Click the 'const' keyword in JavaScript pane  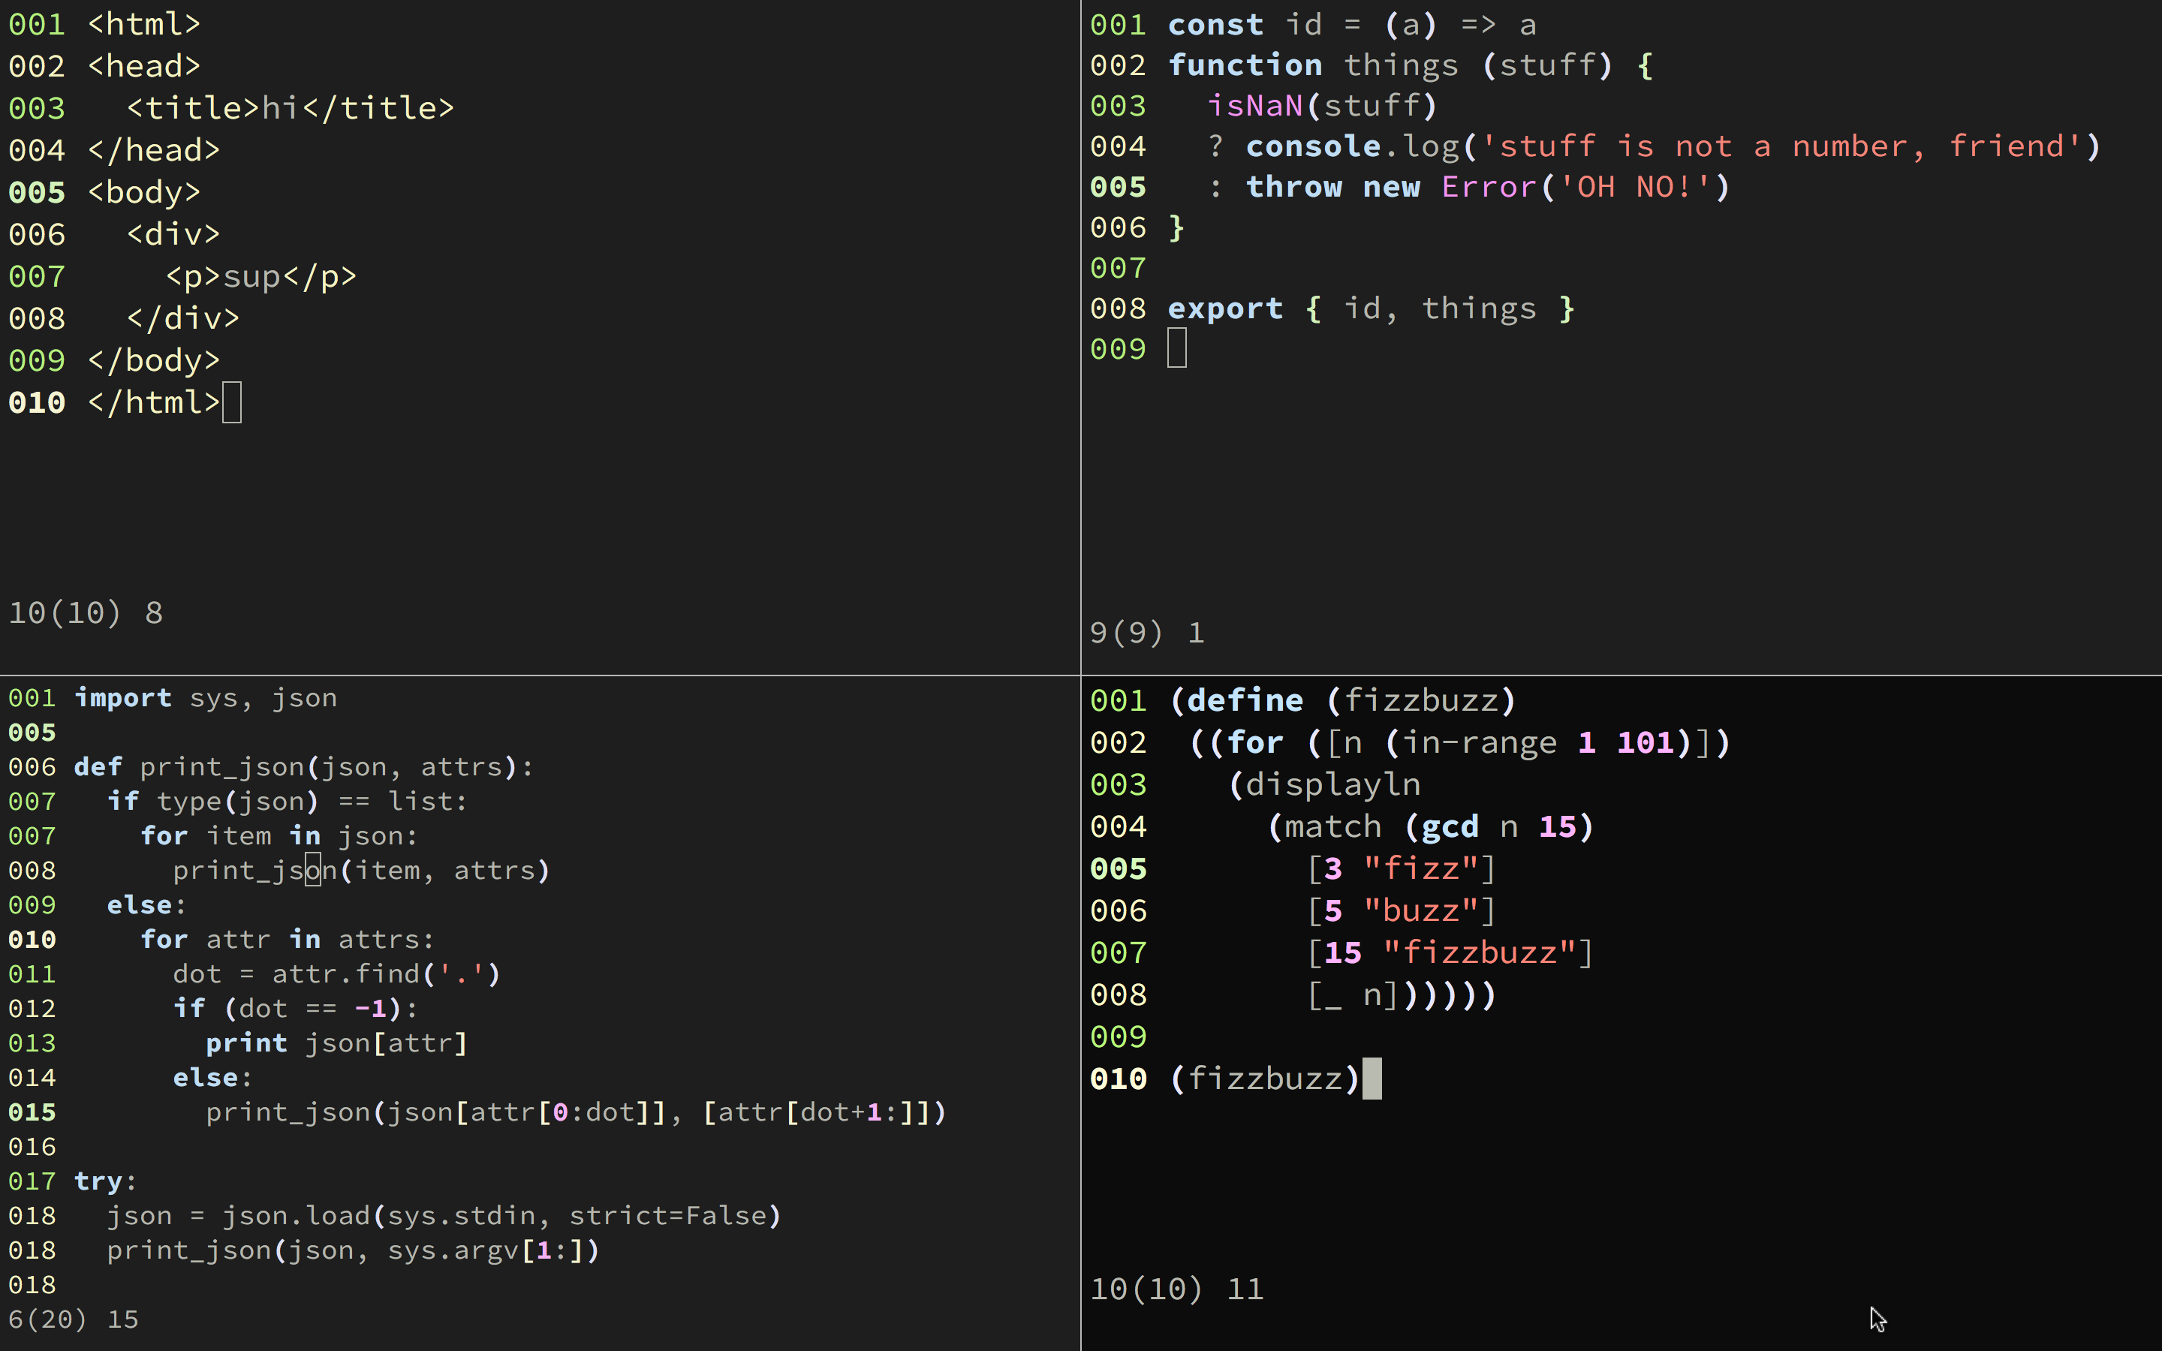1215,25
